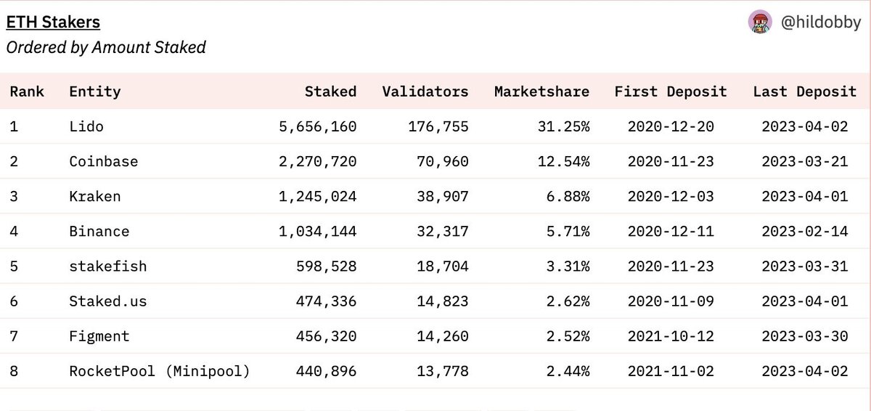
Task: Select the Lido entity cell
Action: tap(86, 126)
